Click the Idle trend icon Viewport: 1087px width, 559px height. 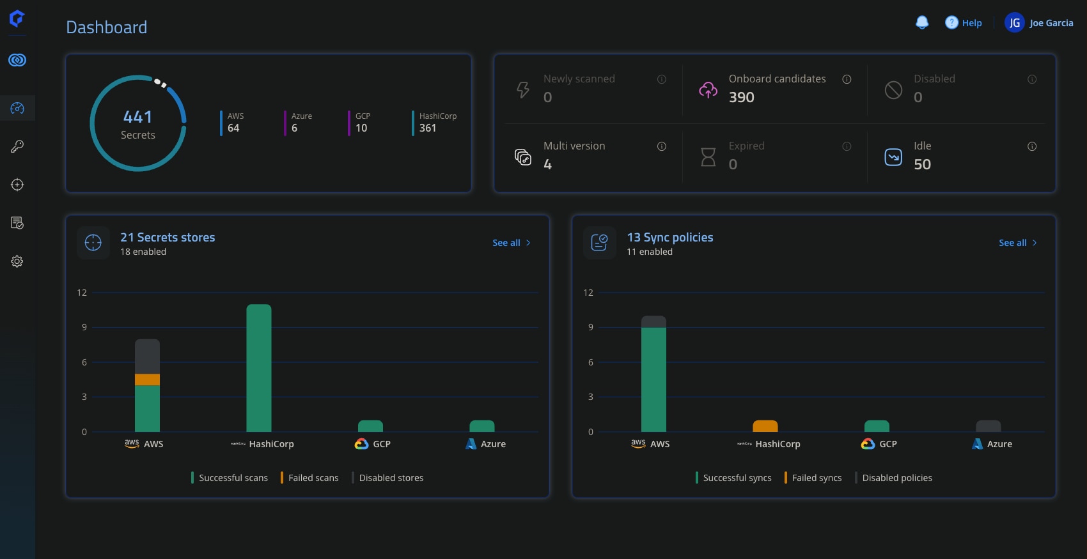coord(893,157)
